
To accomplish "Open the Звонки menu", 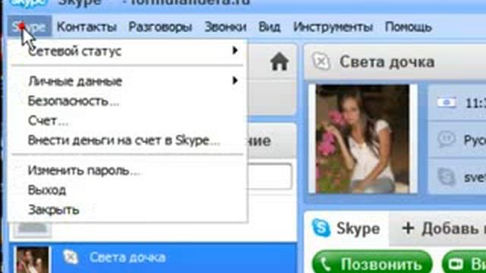I will 226,27.
